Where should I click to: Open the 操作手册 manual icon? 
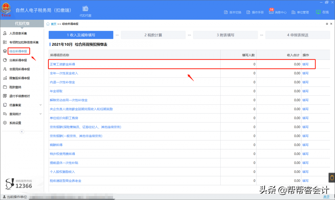pos(248,12)
